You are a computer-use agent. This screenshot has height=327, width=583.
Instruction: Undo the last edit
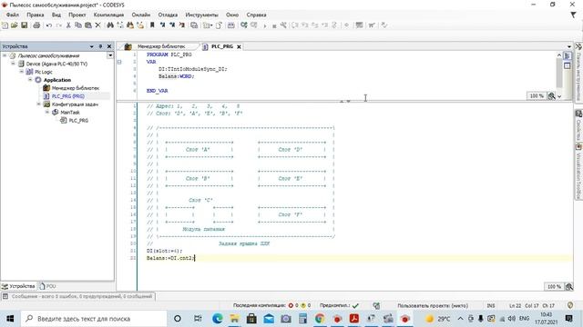[x=48, y=25]
